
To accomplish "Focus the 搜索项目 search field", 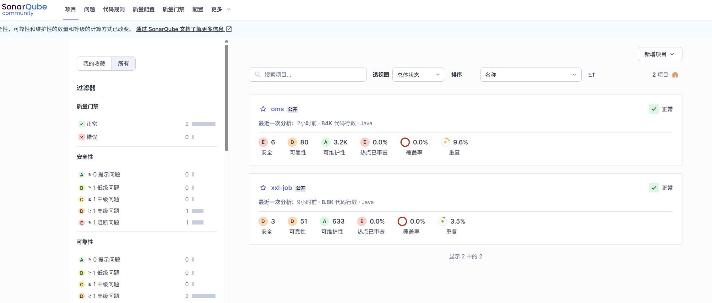I will point(307,75).
